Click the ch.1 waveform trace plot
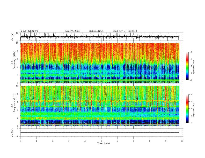This screenshot has width=205, height=158. point(100,37)
